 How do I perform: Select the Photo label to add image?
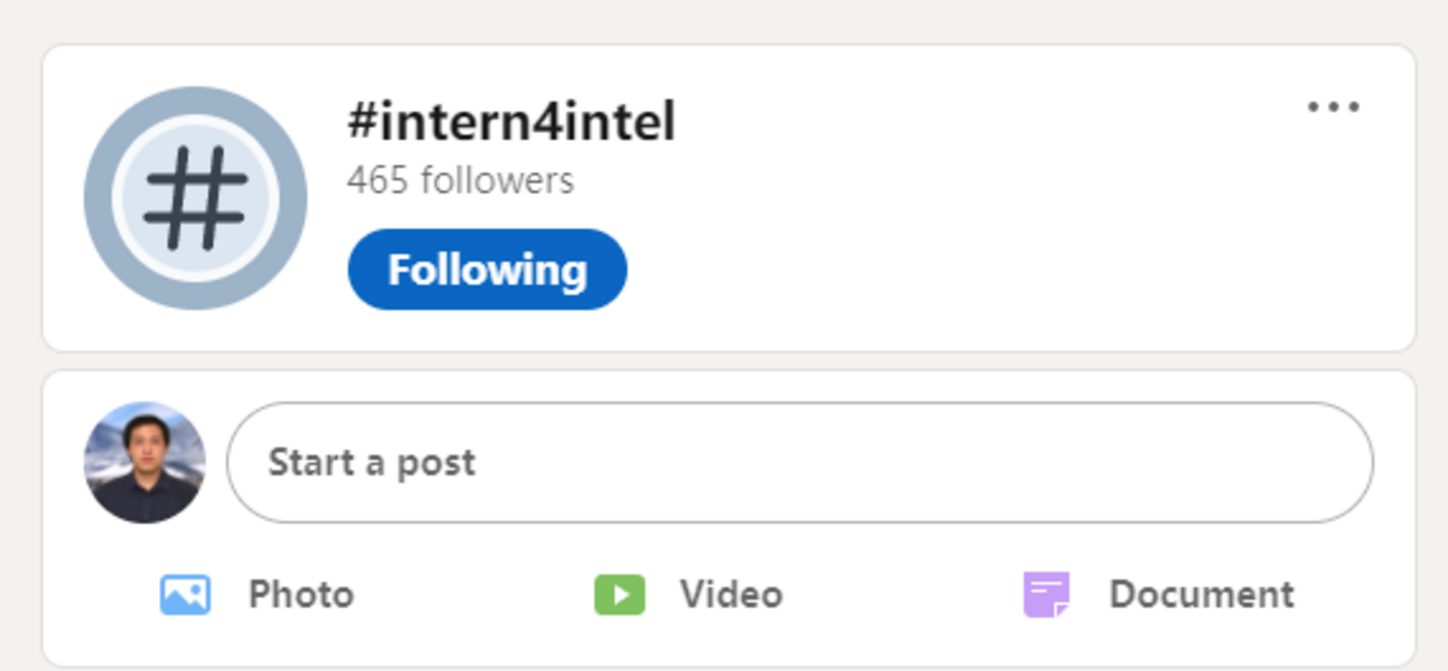301,595
